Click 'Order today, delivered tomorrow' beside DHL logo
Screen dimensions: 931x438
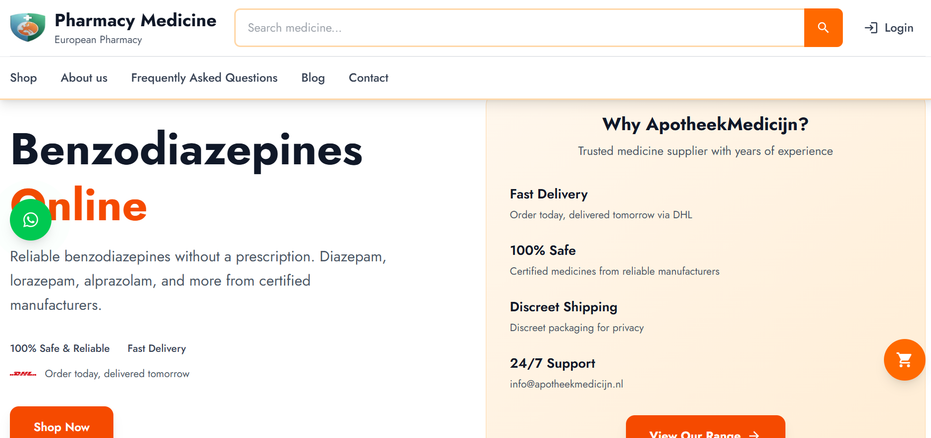tap(117, 374)
